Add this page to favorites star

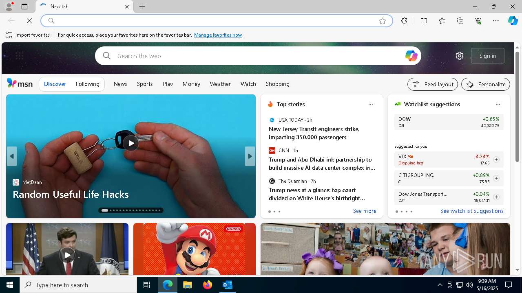point(383,21)
